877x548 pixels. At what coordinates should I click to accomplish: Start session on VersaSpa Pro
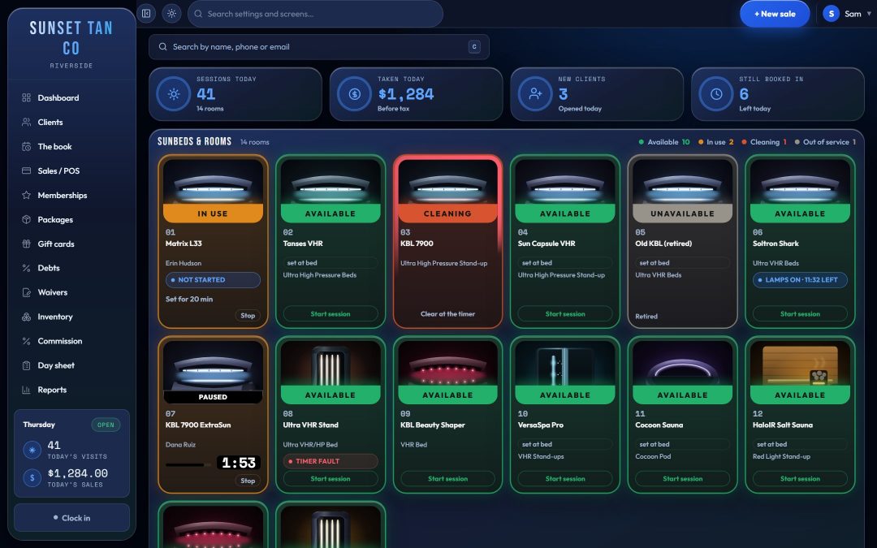click(565, 479)
